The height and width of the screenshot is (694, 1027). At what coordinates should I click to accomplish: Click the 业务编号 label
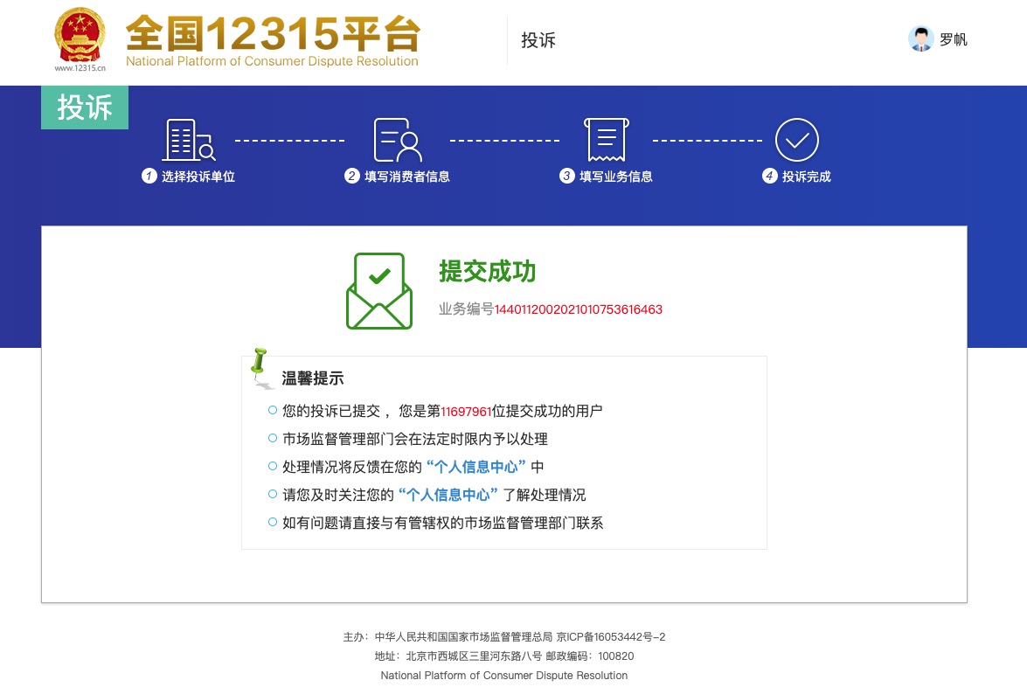click(x=466, y=309)
